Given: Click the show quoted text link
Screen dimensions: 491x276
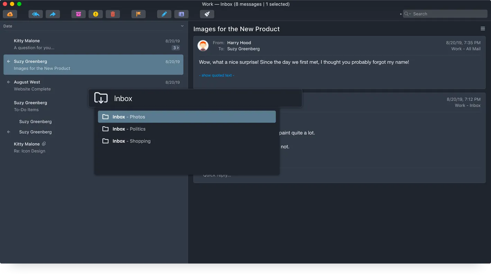Looking at the screenshot, I should 217,76.
